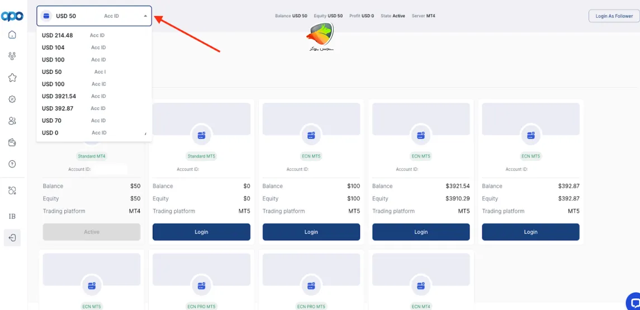Login to the $392.87 ECN MT5 account

[530, 232]
